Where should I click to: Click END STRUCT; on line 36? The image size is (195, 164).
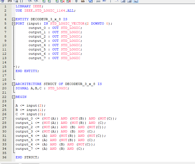coord(27,157)
